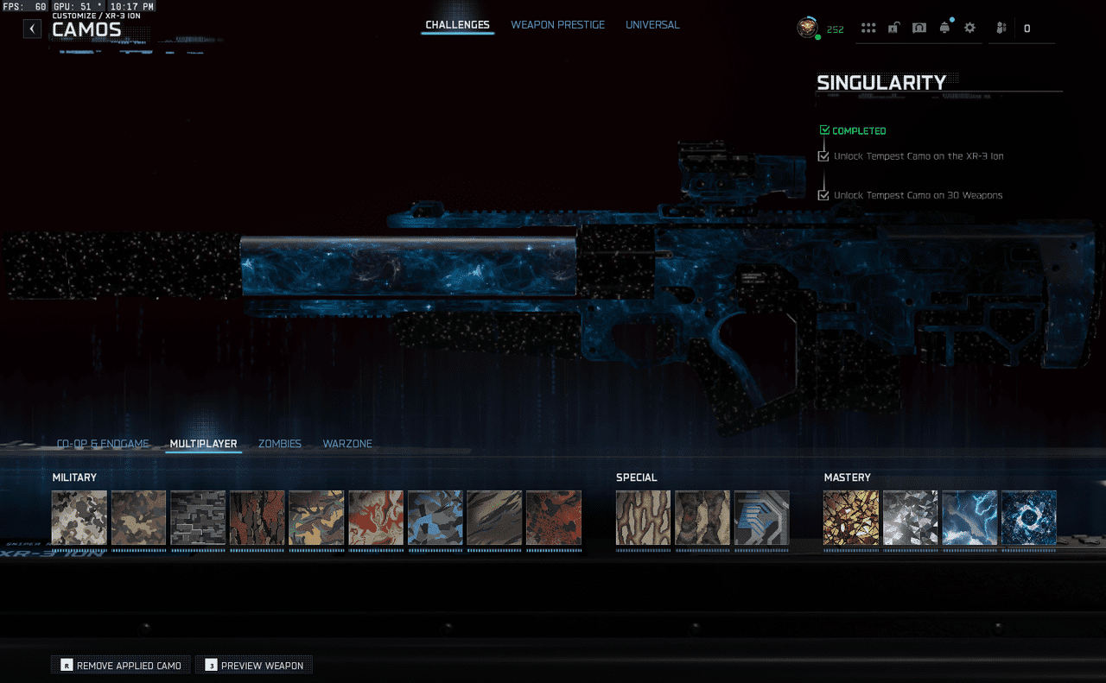1106x683 pixels.
Task: Click the store icon between padlock and bell
Action: pyautogui.click(x=919, y=28)
